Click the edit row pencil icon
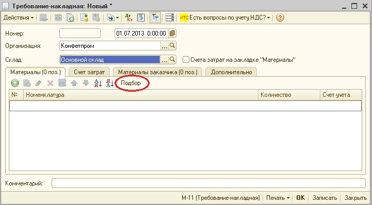 coord(38,83)
